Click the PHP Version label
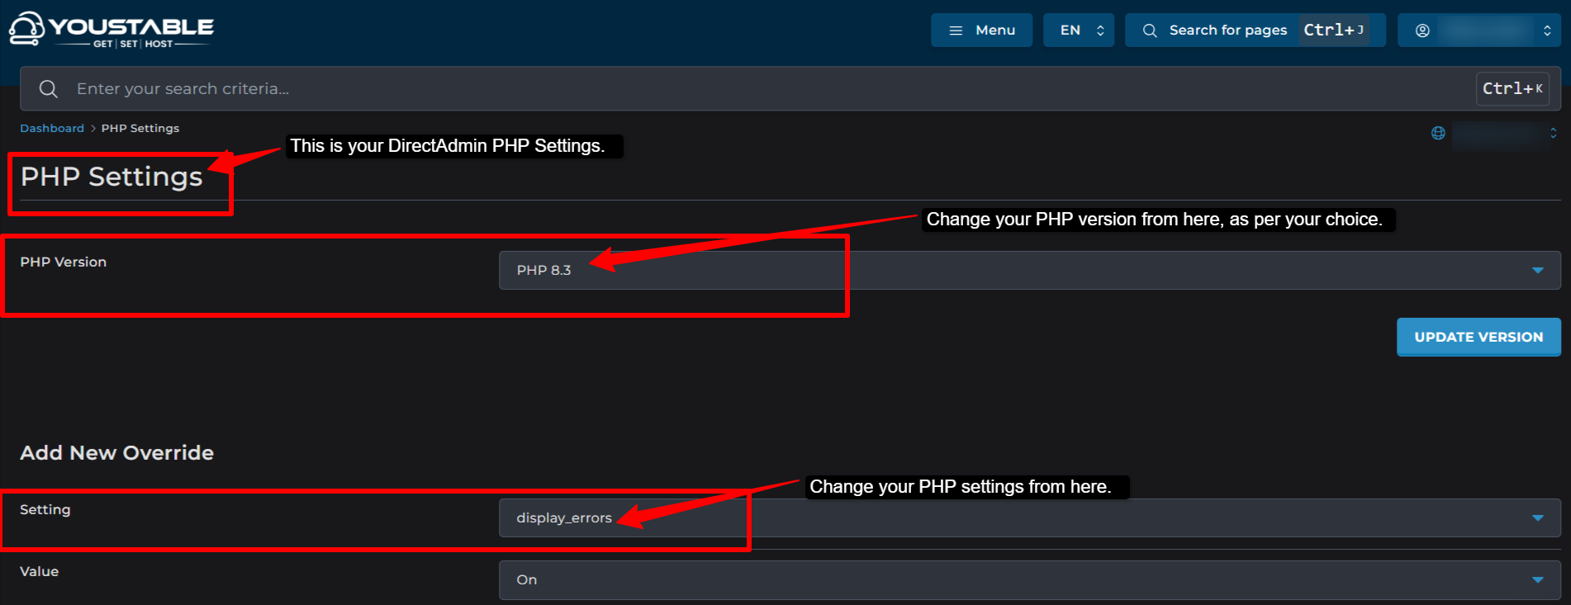Screen dimensions: 1571x605 click(x=64, y=262)
